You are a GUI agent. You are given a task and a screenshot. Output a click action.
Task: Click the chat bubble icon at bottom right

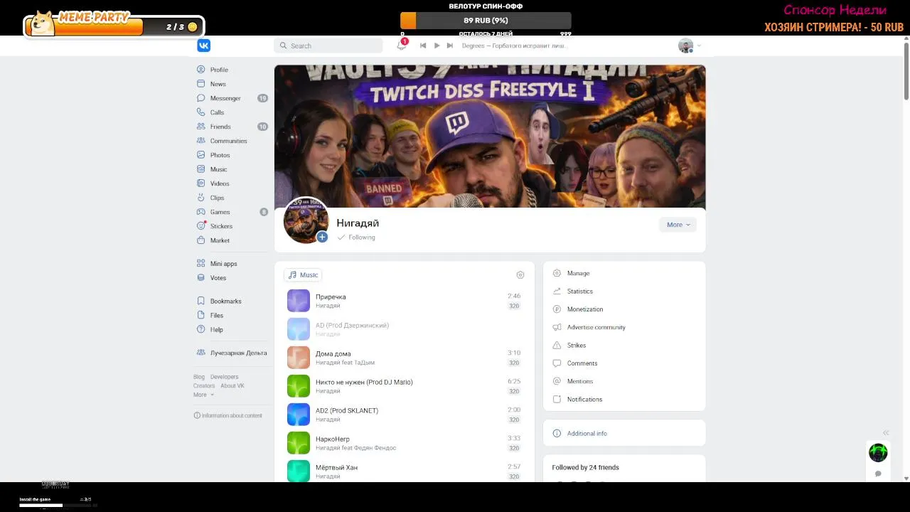878,474
